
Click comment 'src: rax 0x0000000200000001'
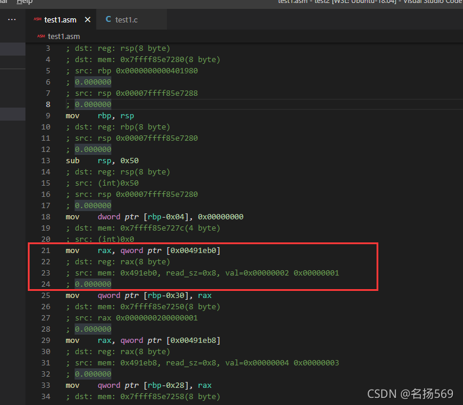pos(131,318)
